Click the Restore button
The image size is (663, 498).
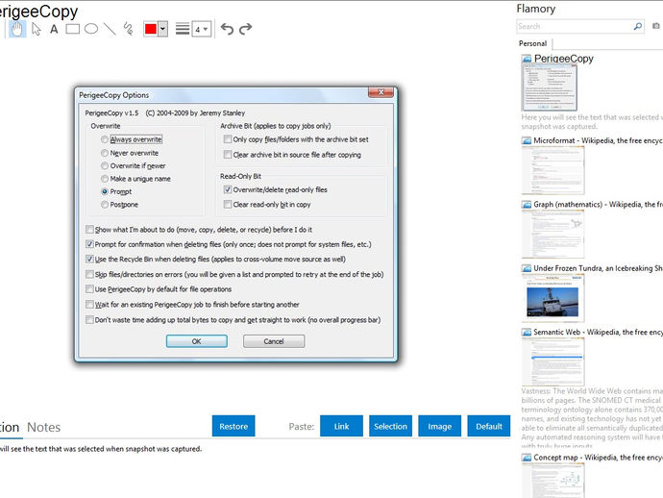[x=233, y=426]
